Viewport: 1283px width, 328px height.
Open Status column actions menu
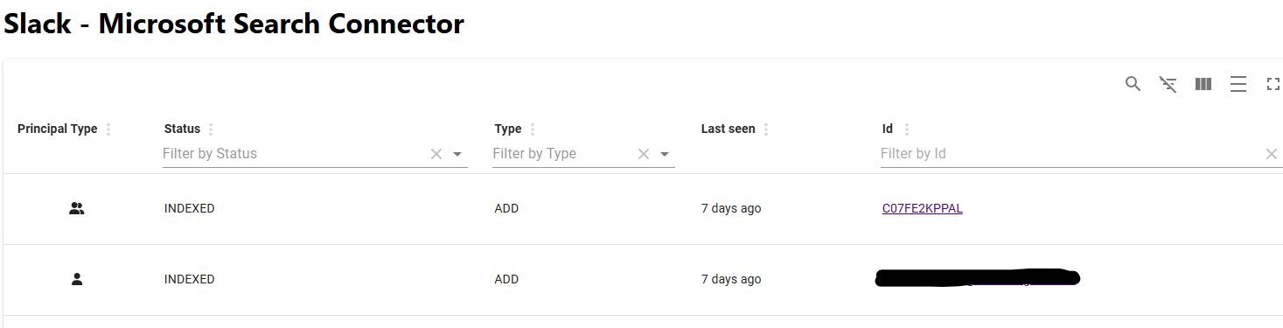tap(211, 129)
